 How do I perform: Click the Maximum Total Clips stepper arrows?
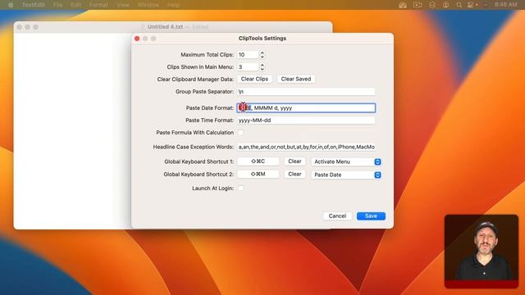click(x=262, y=55)
